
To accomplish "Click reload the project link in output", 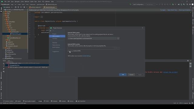I will tap(170, 72).
